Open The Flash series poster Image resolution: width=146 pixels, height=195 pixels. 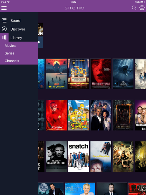(x=56, y=115)
